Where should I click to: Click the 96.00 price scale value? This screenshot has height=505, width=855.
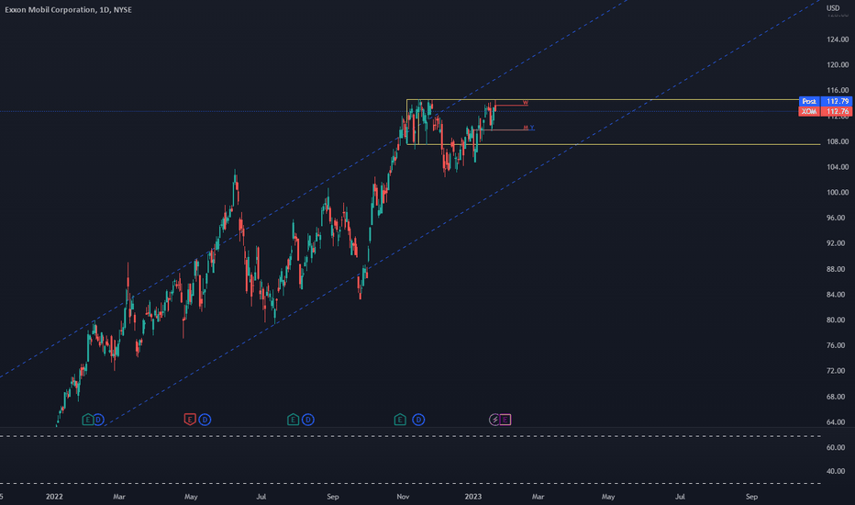pyautogui.click(x=838, y=218)
